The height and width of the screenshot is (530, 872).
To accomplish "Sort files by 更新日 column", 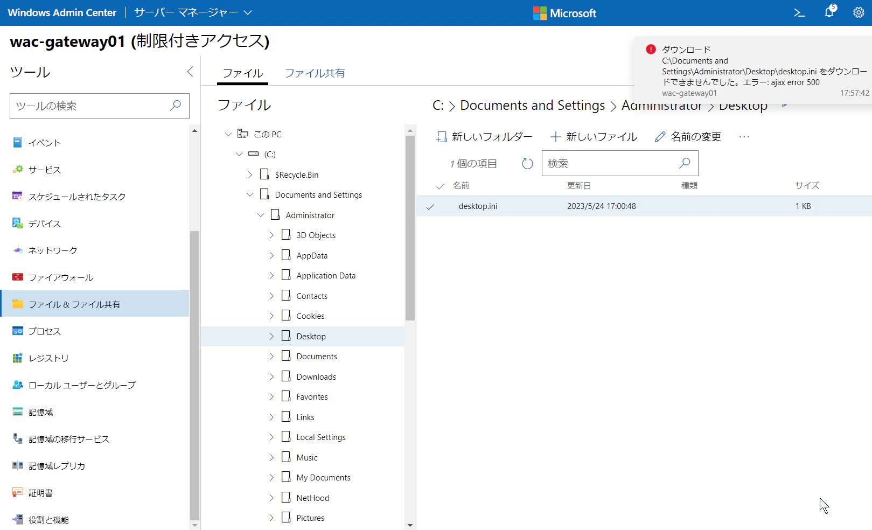I will tap(579, 186).
